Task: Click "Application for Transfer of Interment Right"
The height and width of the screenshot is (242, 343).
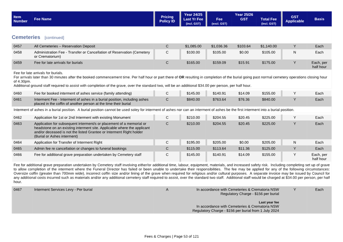Action: [x=68, y=142]
